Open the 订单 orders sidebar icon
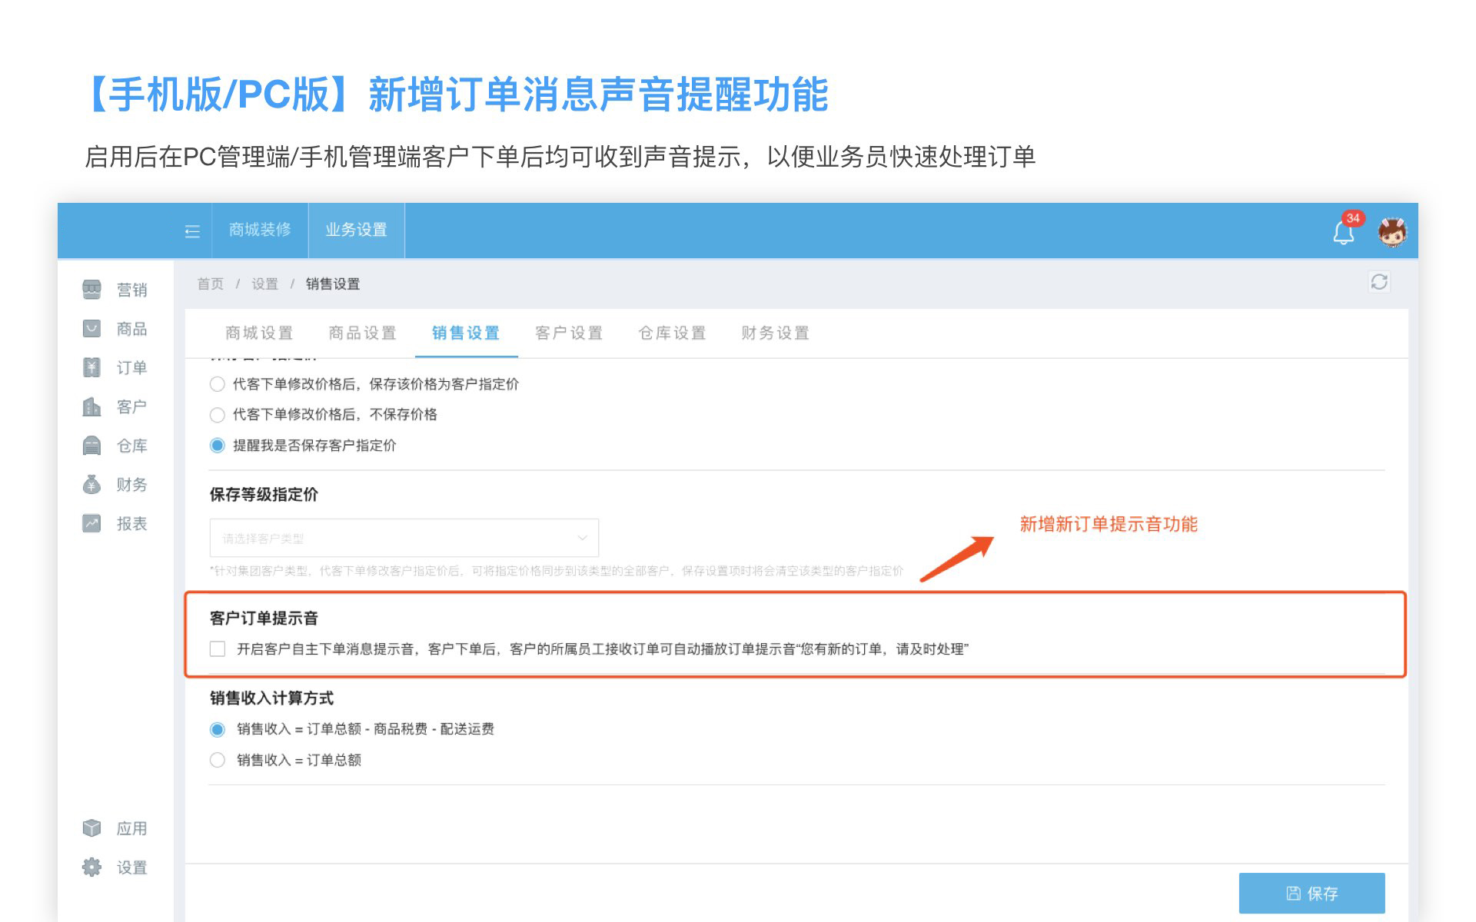The width and height of the screenshot is (1476, 922). coord(92,367)
